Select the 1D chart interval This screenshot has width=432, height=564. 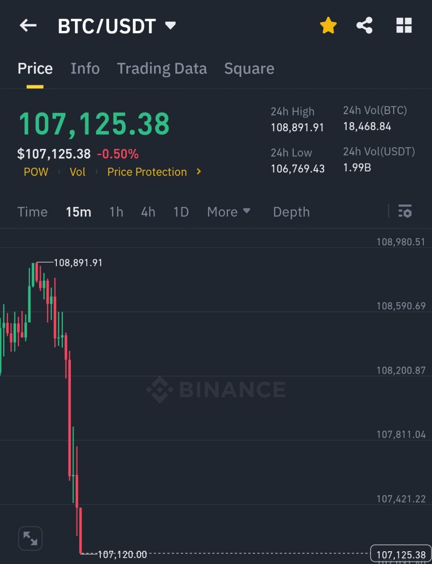[x=181, y=212]
